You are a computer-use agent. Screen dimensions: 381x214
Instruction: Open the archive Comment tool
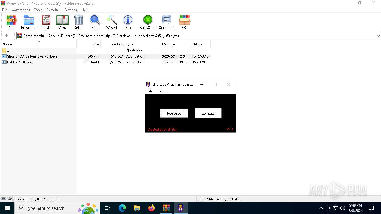(x=167, y=22)
